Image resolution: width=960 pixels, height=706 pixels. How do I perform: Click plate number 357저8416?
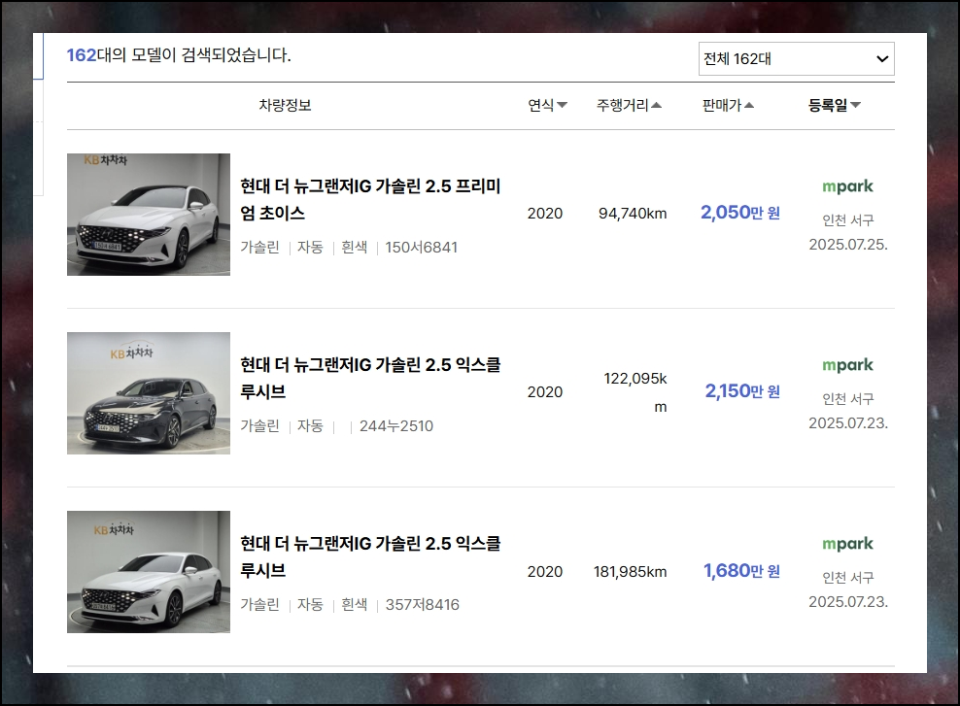point(422,604)
